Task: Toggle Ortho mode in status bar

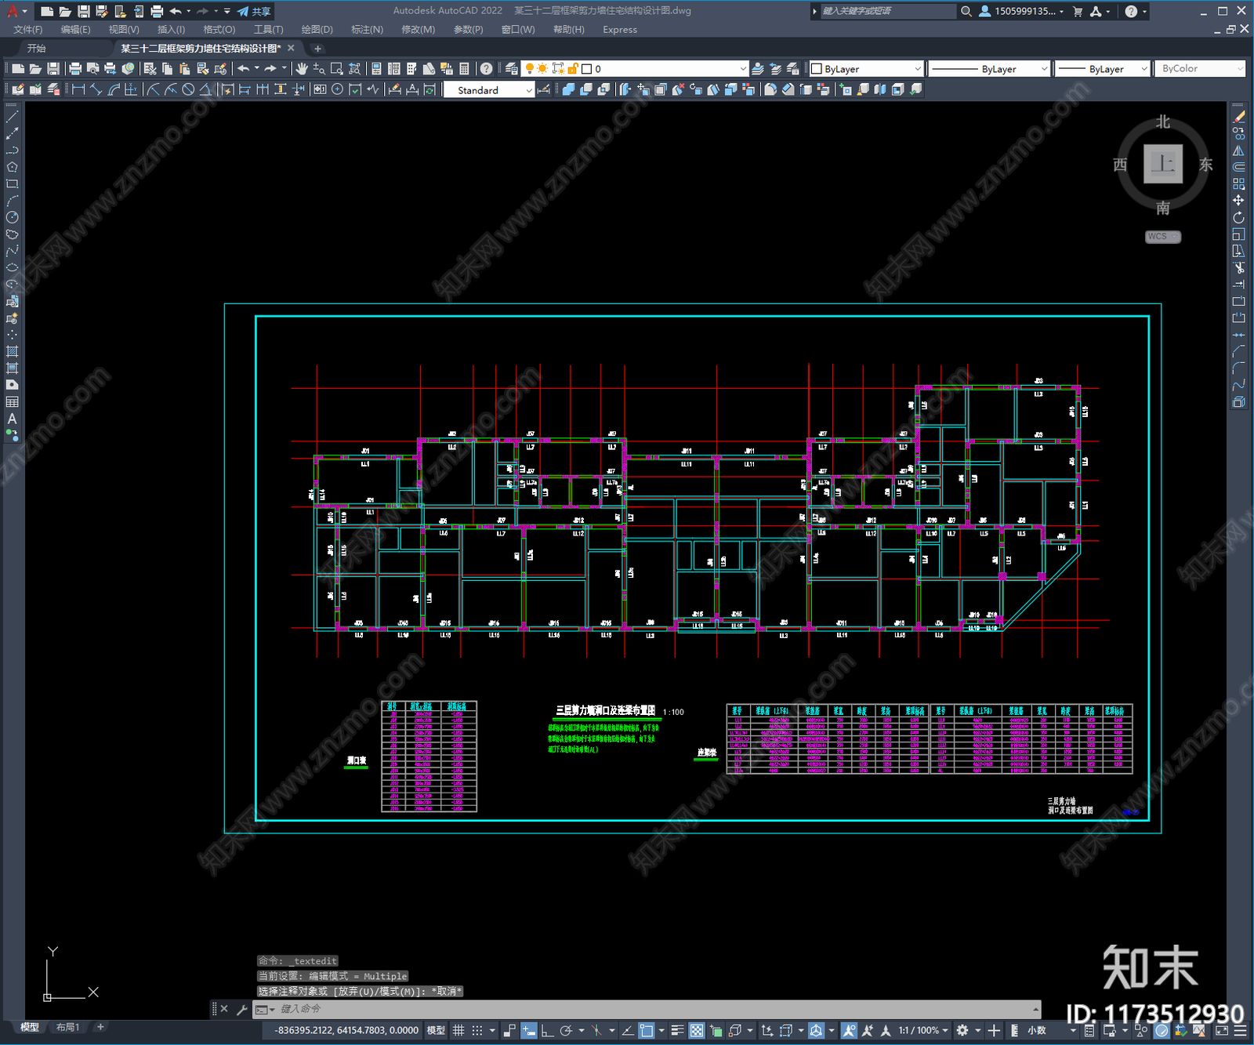Action: pos(547,1030)
